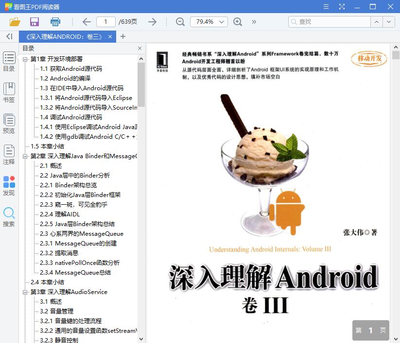Jump to 2.3.3 nativePollOnce函数分析
Image resolution: width=400 pixels, height=343 pixels.
click(80, 262)
